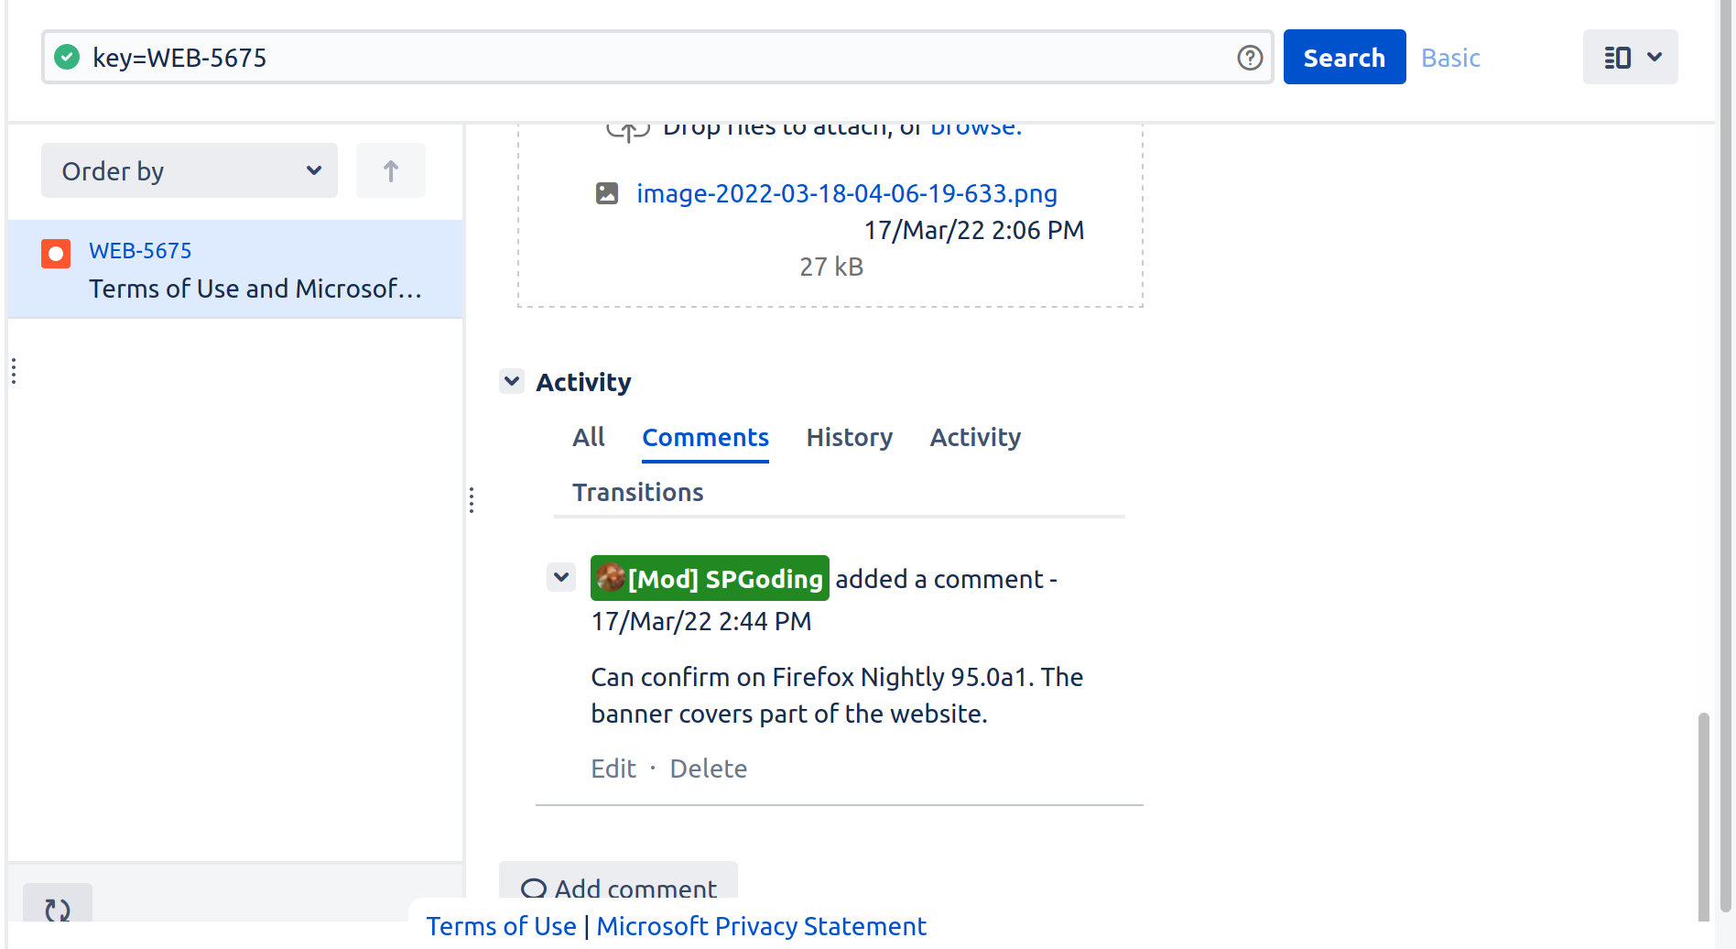Click the image attachment file icon

click(607, 193)
